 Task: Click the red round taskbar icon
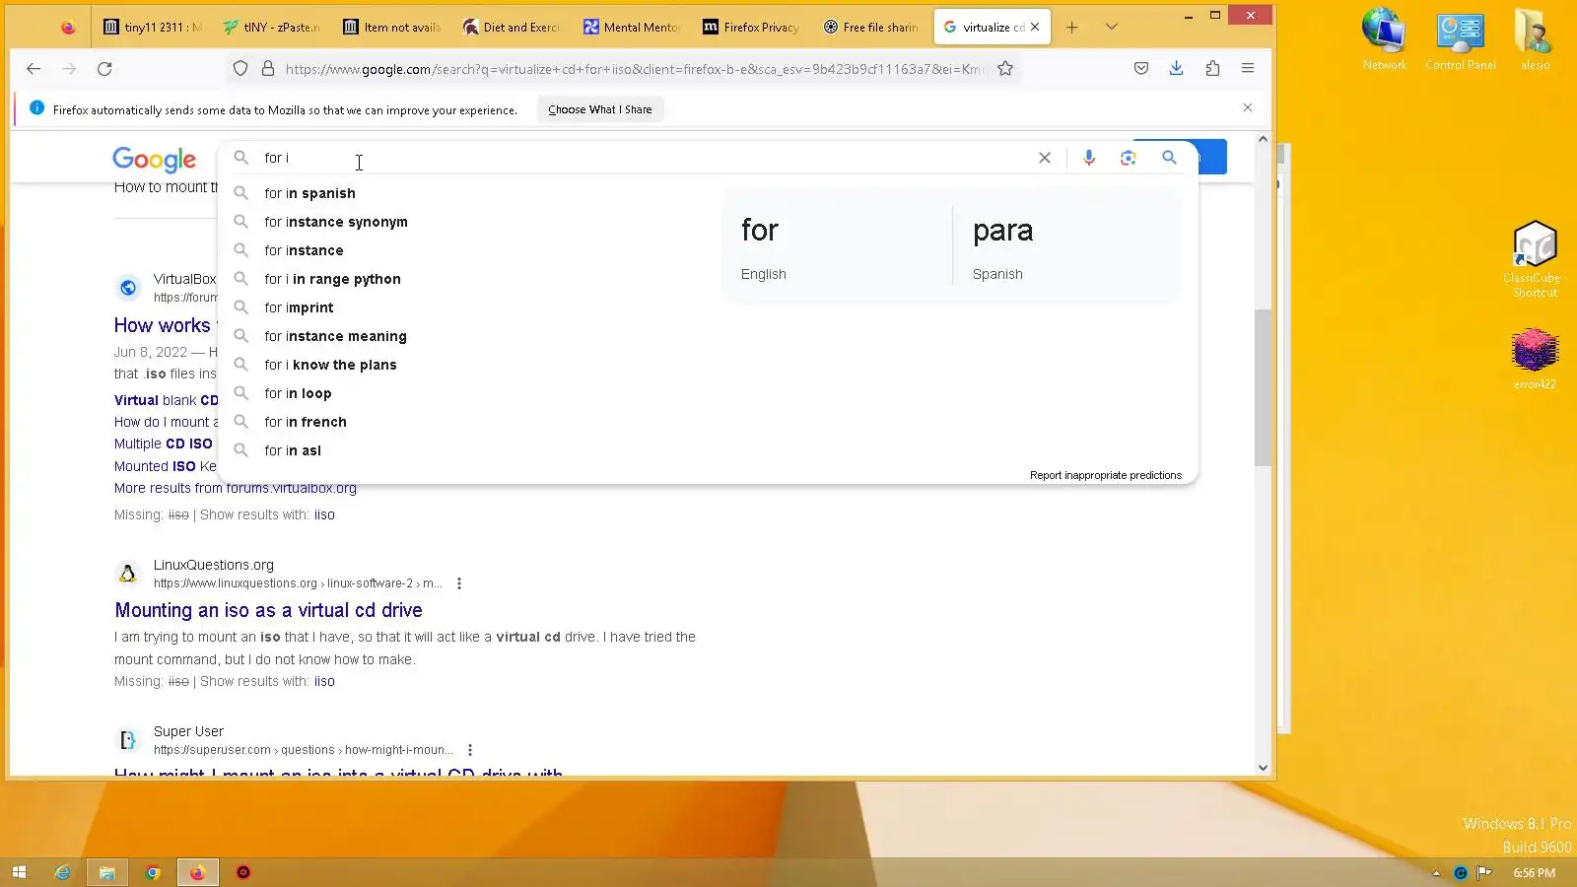click(243, 872)
